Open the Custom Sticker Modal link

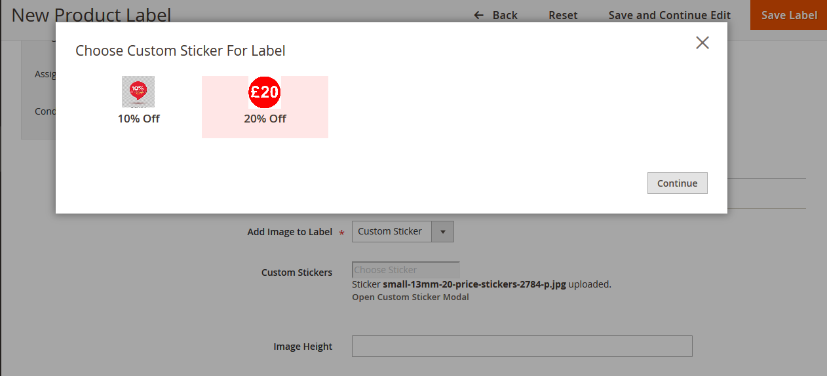click(410, 297)
